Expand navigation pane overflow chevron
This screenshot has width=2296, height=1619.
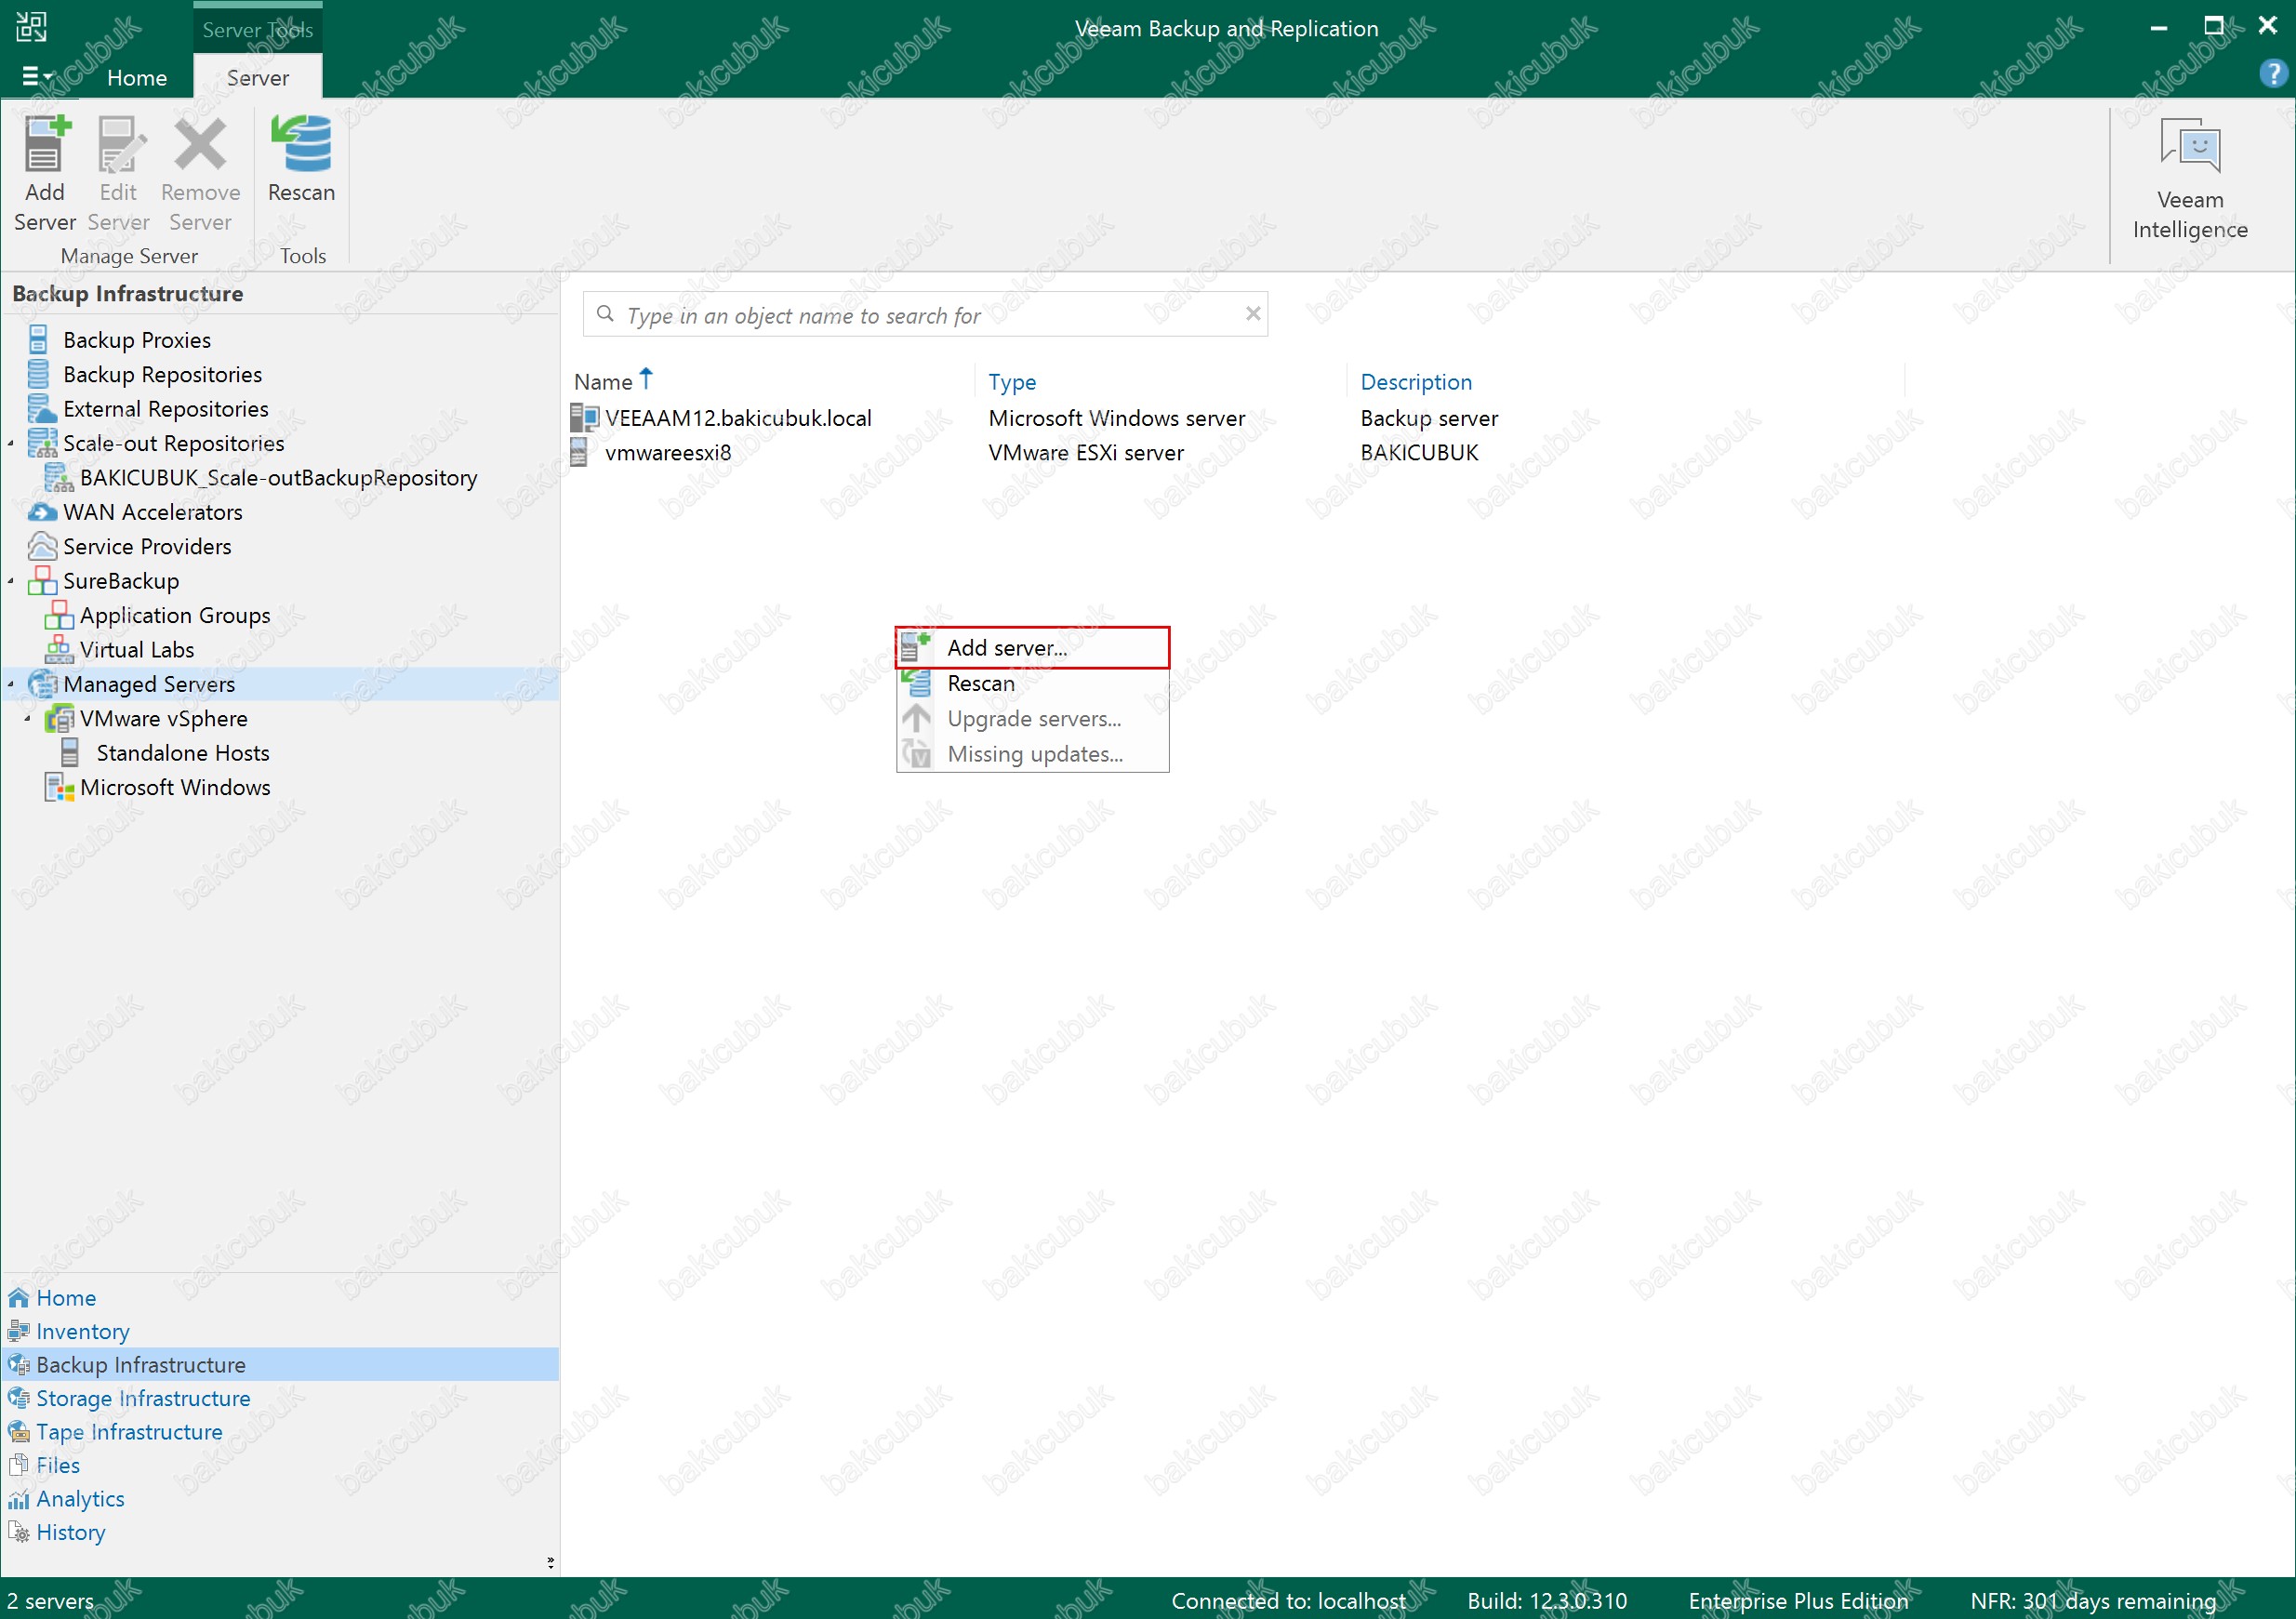550,1562
